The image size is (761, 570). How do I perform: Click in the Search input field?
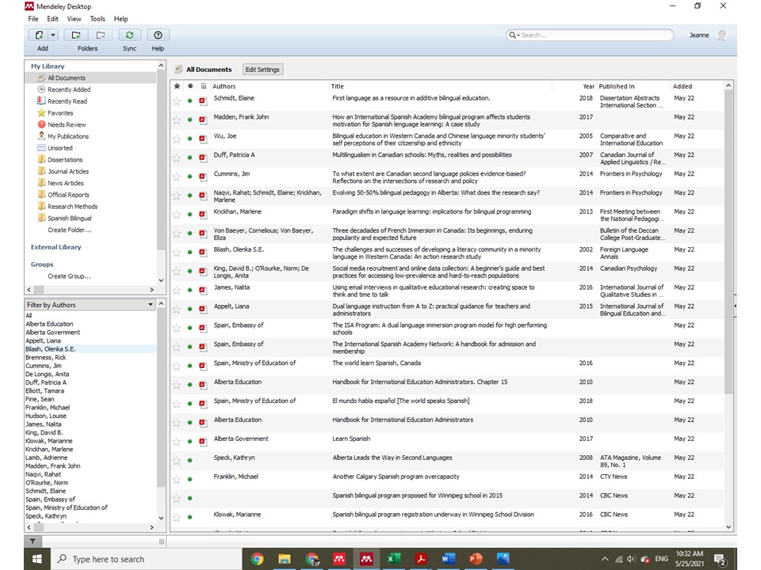point(596,35)
